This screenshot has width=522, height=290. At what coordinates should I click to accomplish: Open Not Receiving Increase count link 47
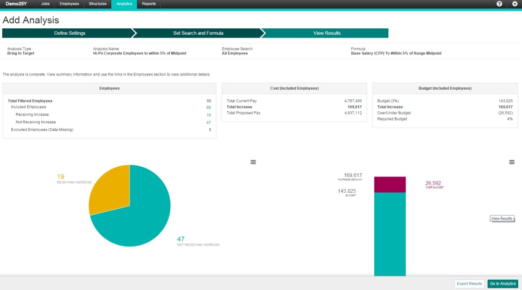coord(209,123)
